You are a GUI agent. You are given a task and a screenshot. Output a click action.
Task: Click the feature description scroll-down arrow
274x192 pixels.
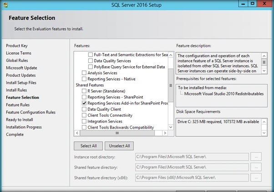(x=264, y=71)
